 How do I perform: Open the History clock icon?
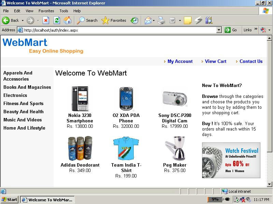134,20
